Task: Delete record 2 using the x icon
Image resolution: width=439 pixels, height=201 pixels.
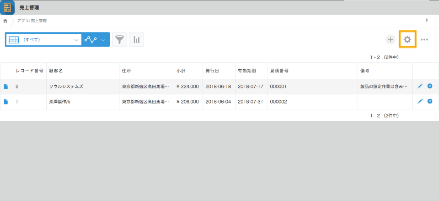Action: coord(430,86)
